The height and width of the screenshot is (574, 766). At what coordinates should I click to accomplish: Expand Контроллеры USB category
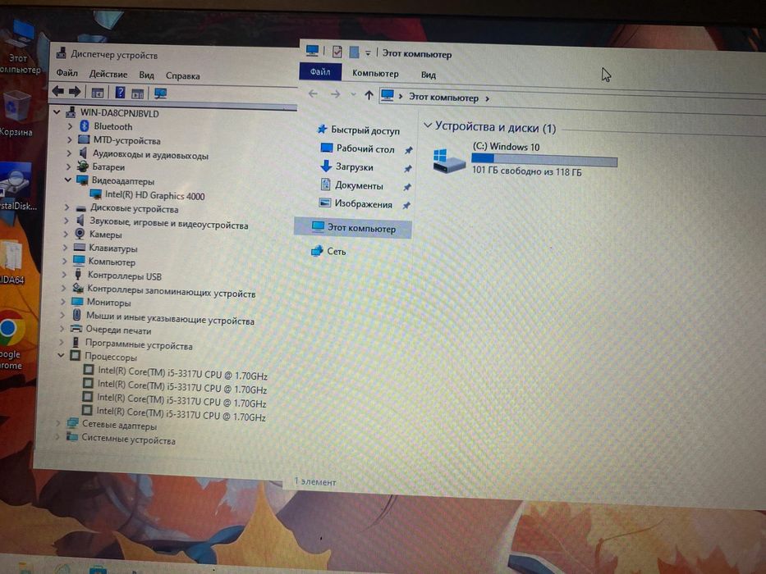point(64,275)
